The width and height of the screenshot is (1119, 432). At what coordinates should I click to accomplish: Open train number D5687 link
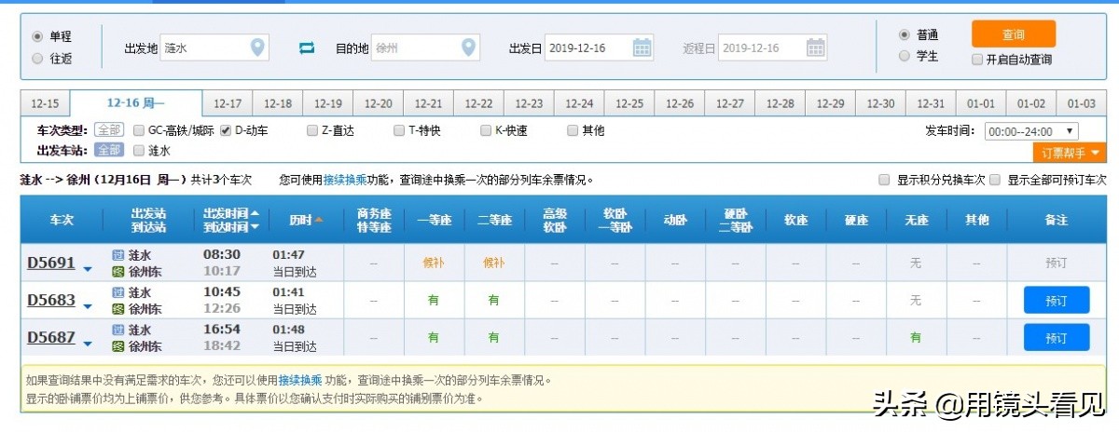coord(51,337)
